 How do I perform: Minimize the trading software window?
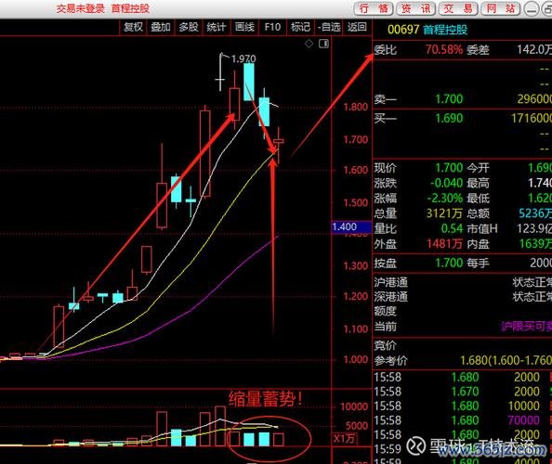tap(532, 8)
